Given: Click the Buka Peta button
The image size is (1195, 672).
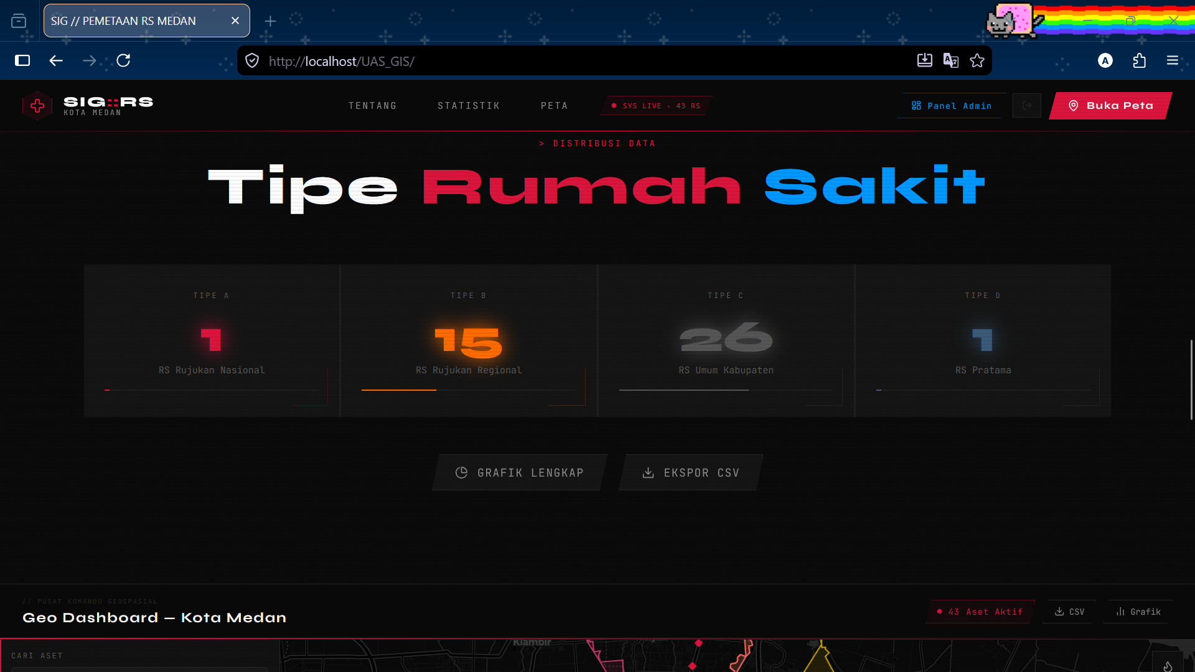Looking at the screenshot, I should tap(1110, 106).
